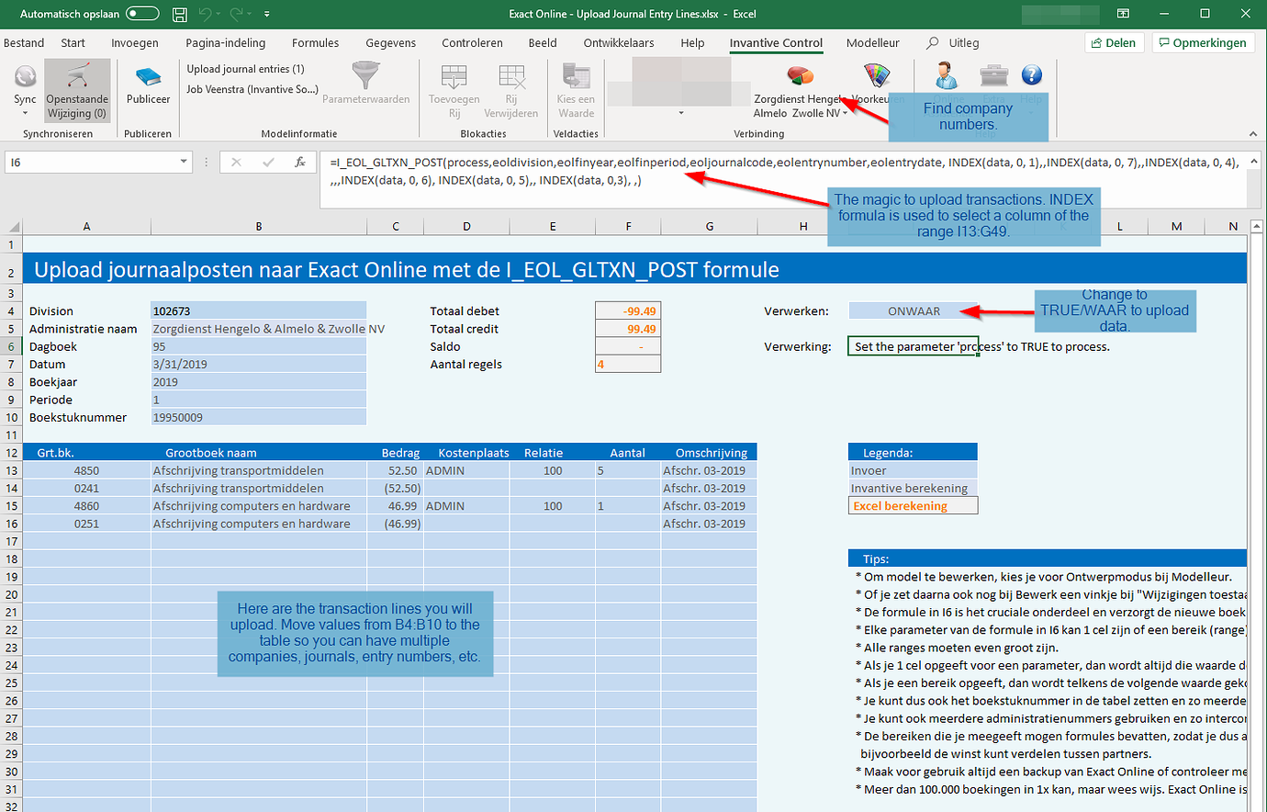
Task: Open the Opmerkingen panel
Action: (1203, 42)
